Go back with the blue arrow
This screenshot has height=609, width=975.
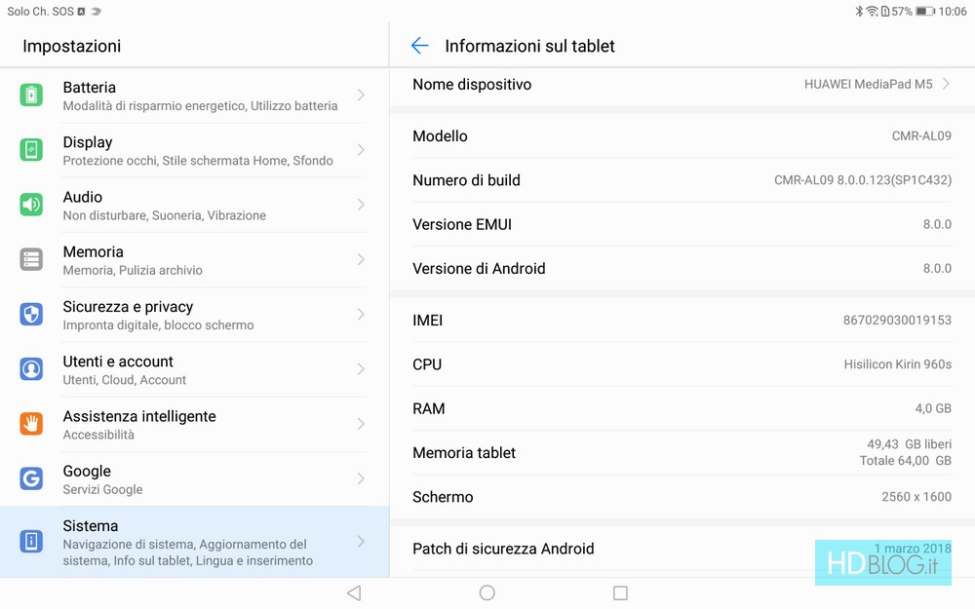419,46
